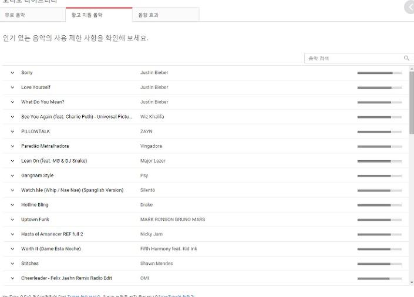Screen dimensions: 414x297
Task: Click the popularity bar for Sorry
Action: pos(379,73)
